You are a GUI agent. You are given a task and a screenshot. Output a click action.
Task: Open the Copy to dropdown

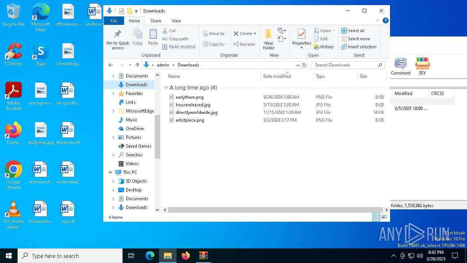(x=215, y=44)
